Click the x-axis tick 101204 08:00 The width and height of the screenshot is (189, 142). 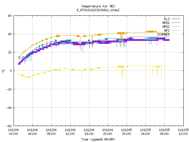[51, 132]
